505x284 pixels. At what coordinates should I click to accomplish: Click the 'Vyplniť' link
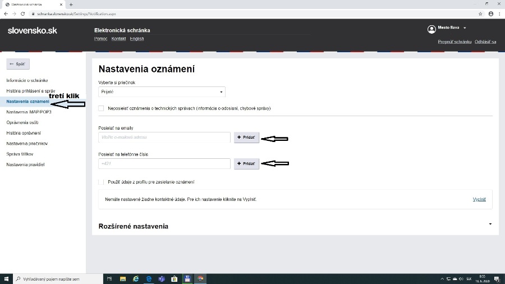coord(479,199)
